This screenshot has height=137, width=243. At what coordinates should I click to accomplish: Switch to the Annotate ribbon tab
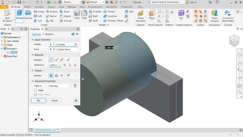point(39,7)
